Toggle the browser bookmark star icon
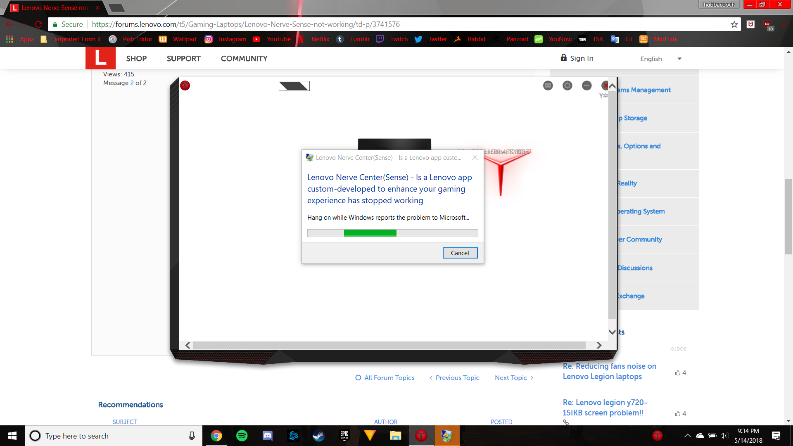This screenshot has width=793, height=446. pyautogui.click(x=734, y=24)
